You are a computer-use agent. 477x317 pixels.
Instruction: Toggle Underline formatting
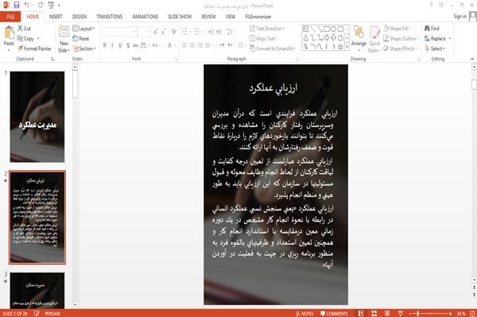(x=120, y=45)
